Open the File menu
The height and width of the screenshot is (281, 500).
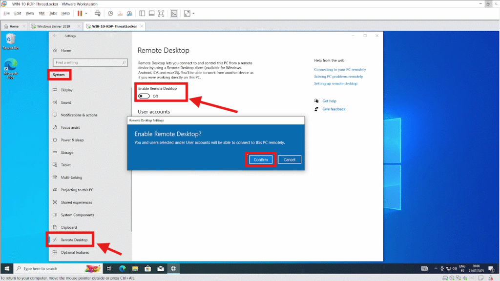tap(6, 13)
